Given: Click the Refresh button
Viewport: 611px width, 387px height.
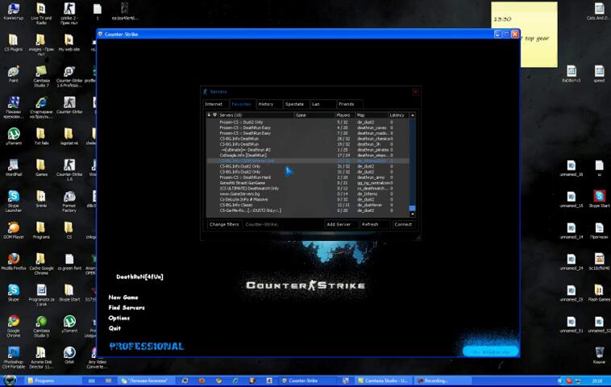Looking at the screenshot, I should (371, 224).
